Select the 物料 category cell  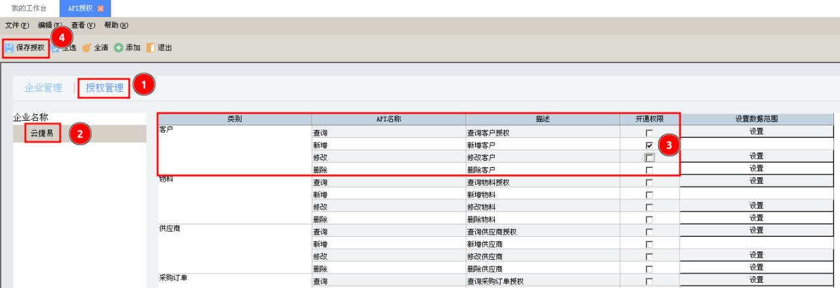235,199
